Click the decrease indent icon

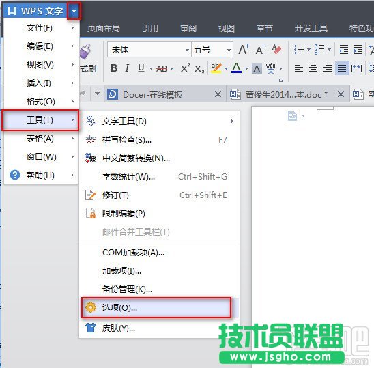click(344, 49)
